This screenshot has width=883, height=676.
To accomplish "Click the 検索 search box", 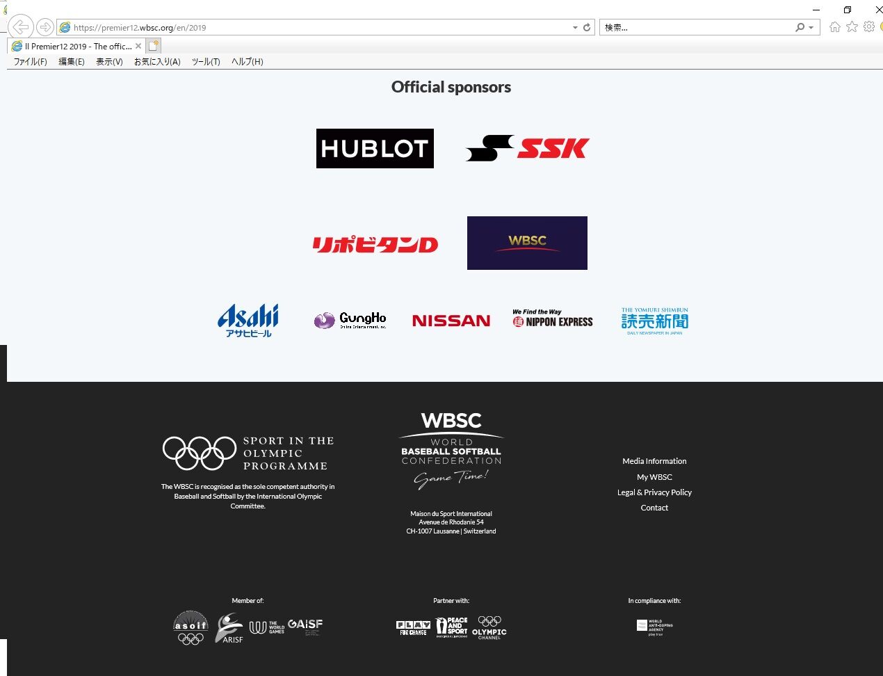I will pos(695,28).
